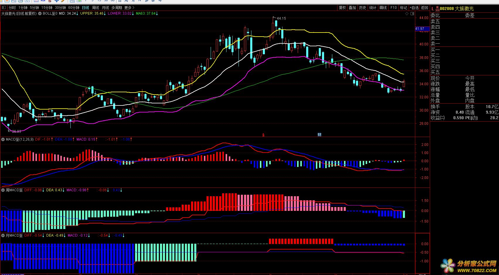Click the diamond icon at chart top-right
499x275 pixels.
pos(407,13)
